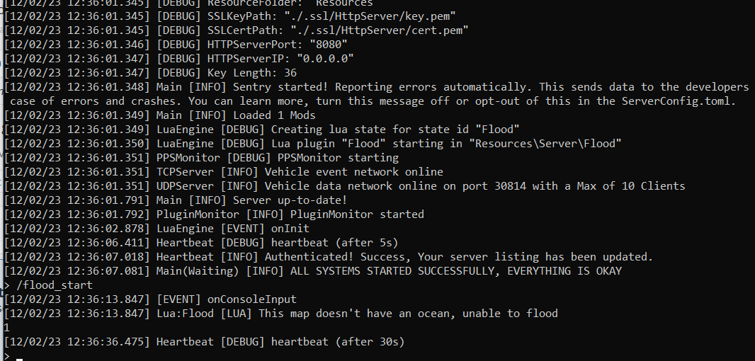The height and width of the screenshot is (361, 755).
Task: Click the TCPServer "Vehicle event network online" line
Action: [353, 172]
